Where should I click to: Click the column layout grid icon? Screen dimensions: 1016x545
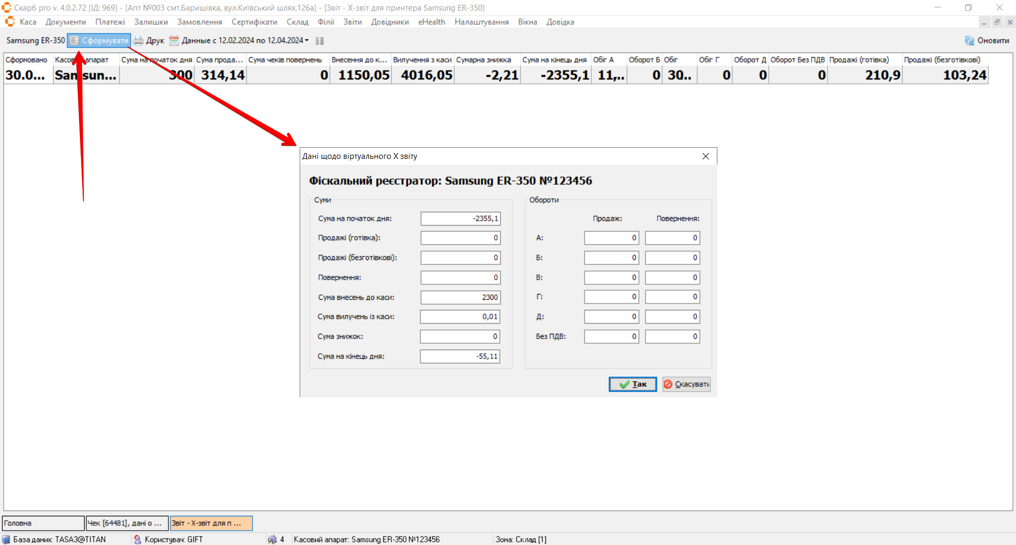point(319,41)
